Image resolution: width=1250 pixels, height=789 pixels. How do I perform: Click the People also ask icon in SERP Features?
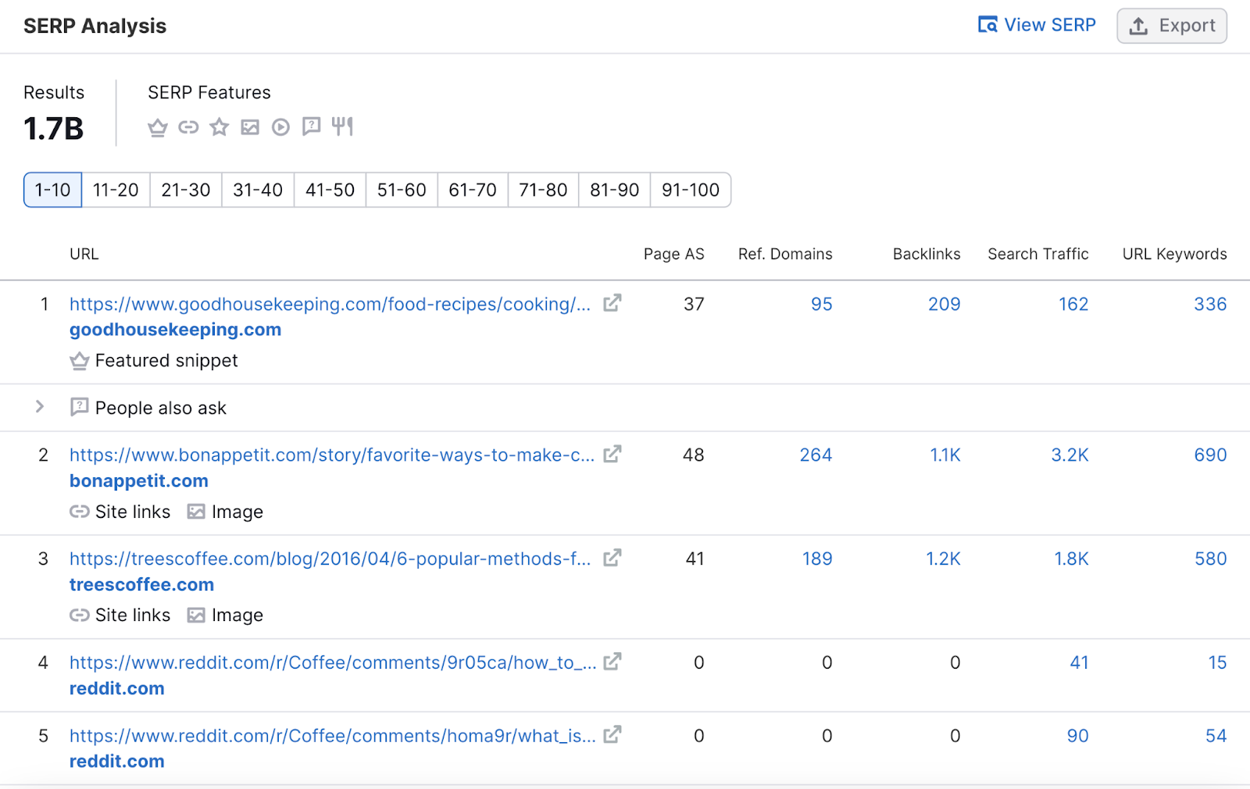click(311, 127)
